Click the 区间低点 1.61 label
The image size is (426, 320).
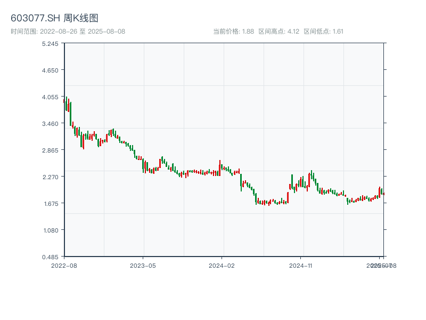[324, 31]
